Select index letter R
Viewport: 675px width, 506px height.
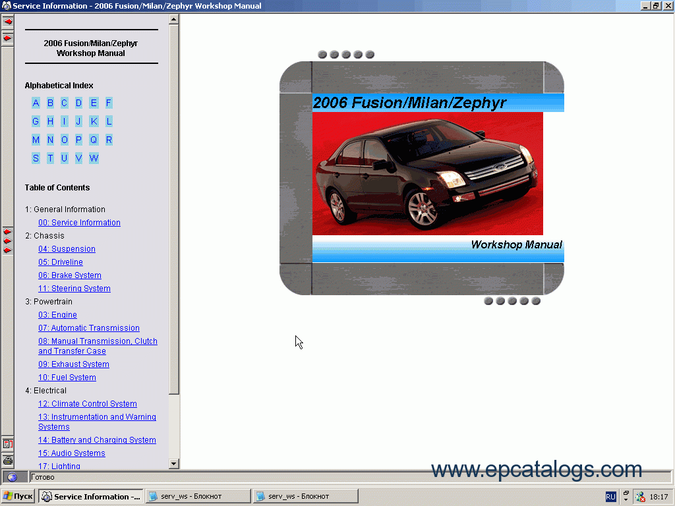coord(109,140)
